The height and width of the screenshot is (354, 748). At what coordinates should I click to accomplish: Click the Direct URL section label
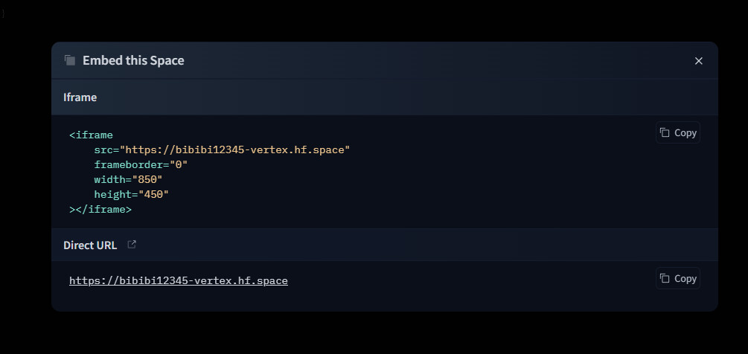tap(90, 245)
